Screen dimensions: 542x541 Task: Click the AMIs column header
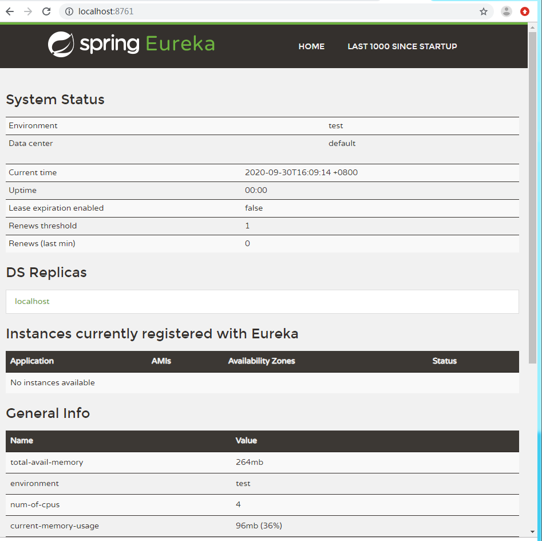point(161,361)
